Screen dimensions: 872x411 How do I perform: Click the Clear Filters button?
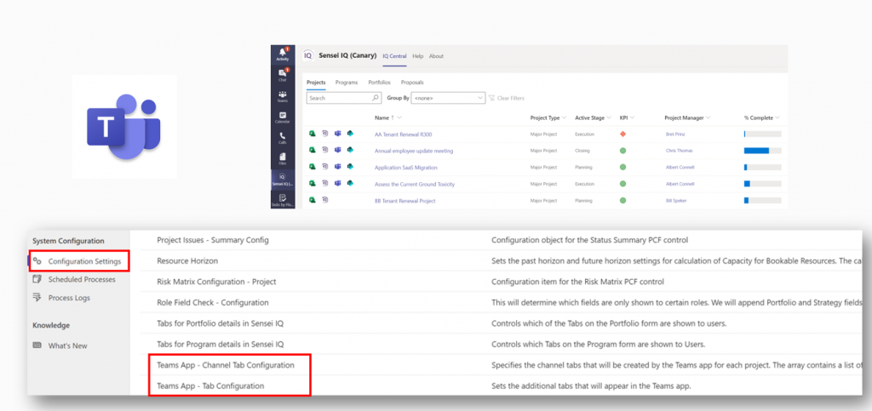tap(507, 99)
